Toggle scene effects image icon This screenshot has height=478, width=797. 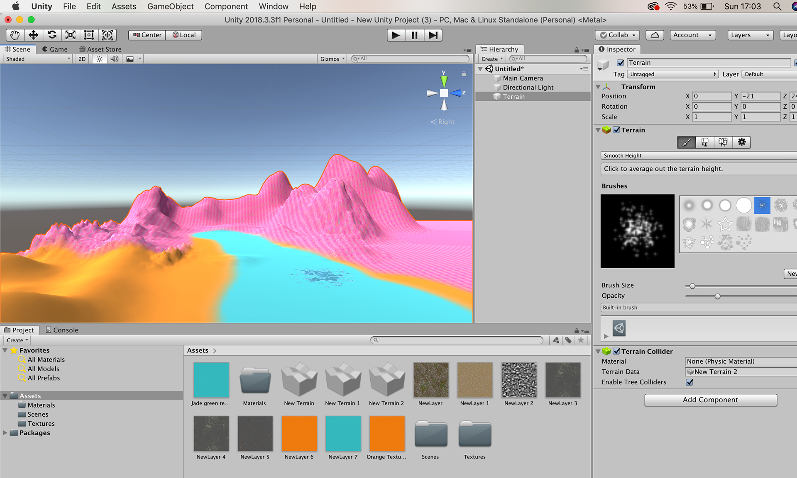(x=130, y=59)
